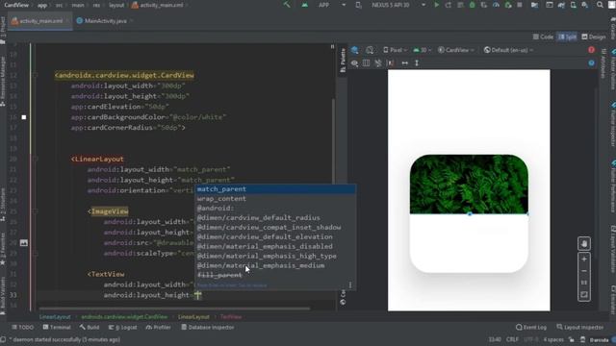Open the TODO tool window
Screen dimensions: 616x346
click(22, 327)
